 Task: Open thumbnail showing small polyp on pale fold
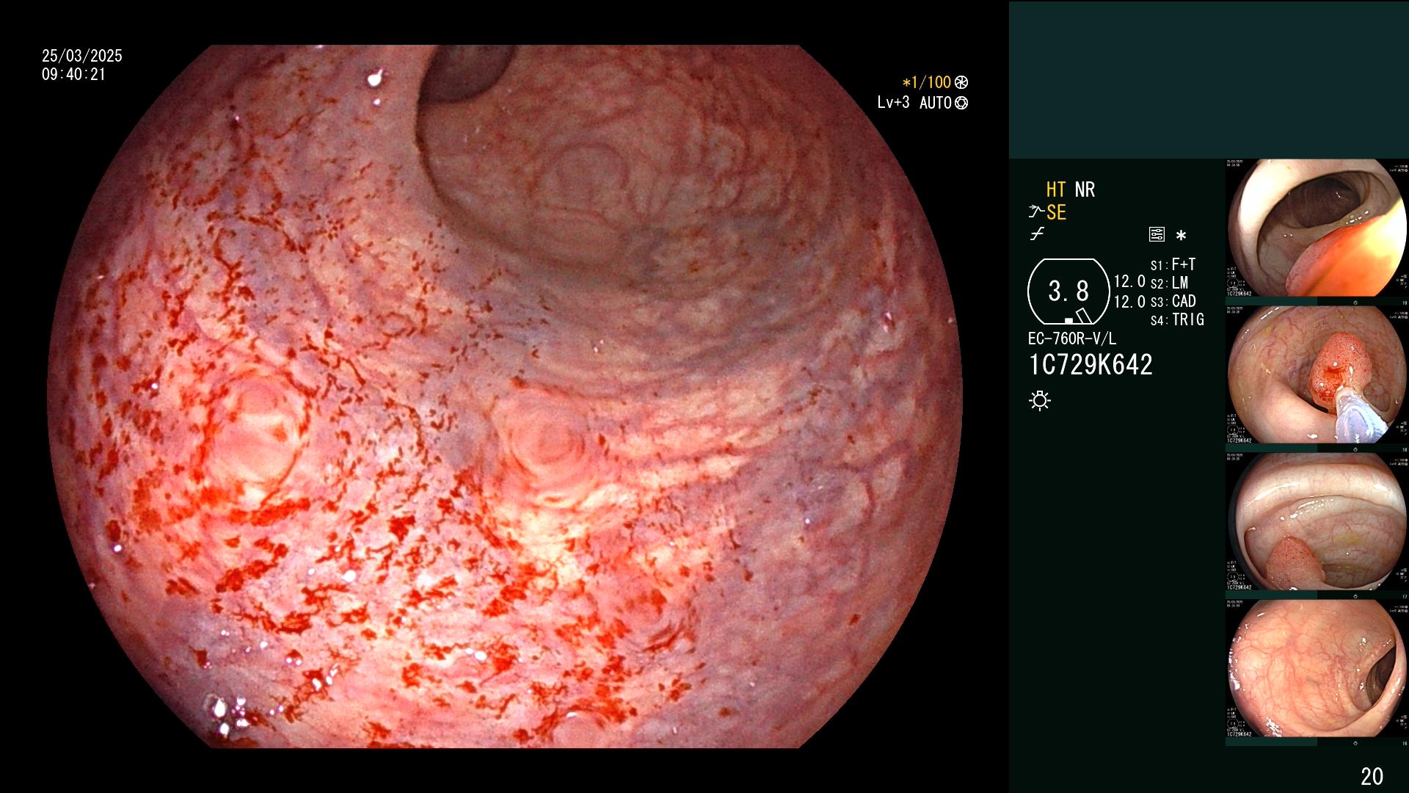(x=1317, y=522)
